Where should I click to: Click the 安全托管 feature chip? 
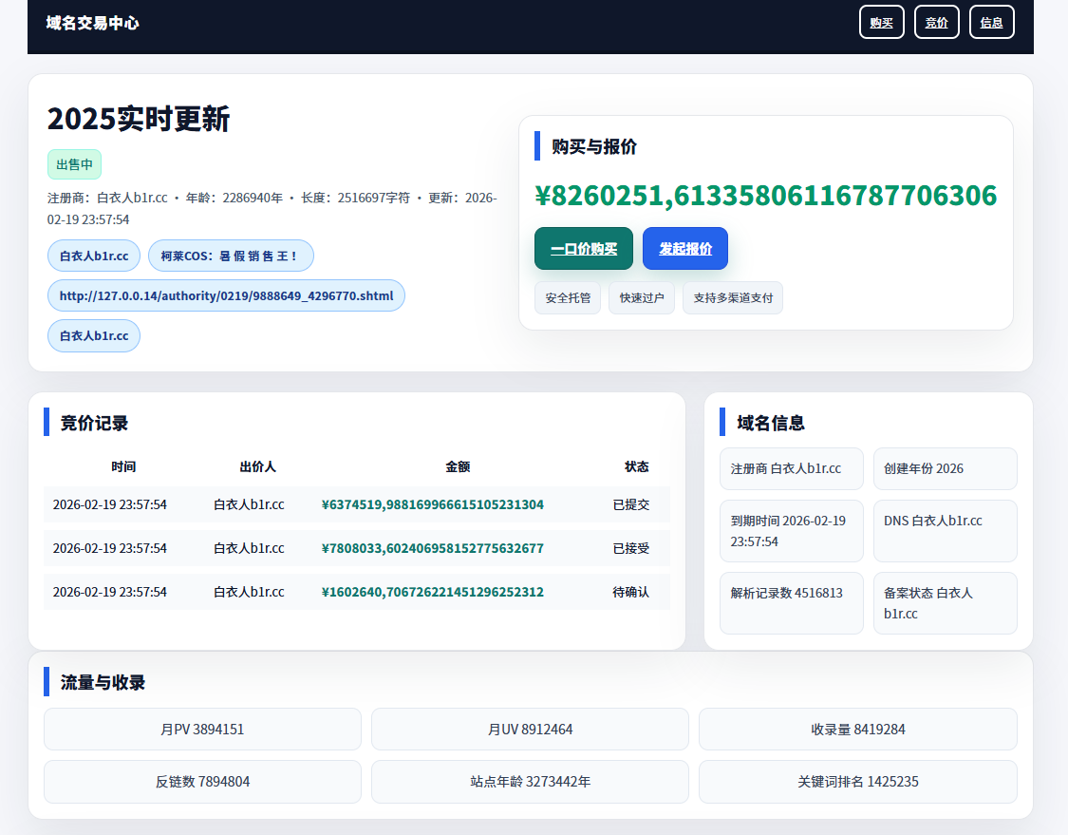567,297
